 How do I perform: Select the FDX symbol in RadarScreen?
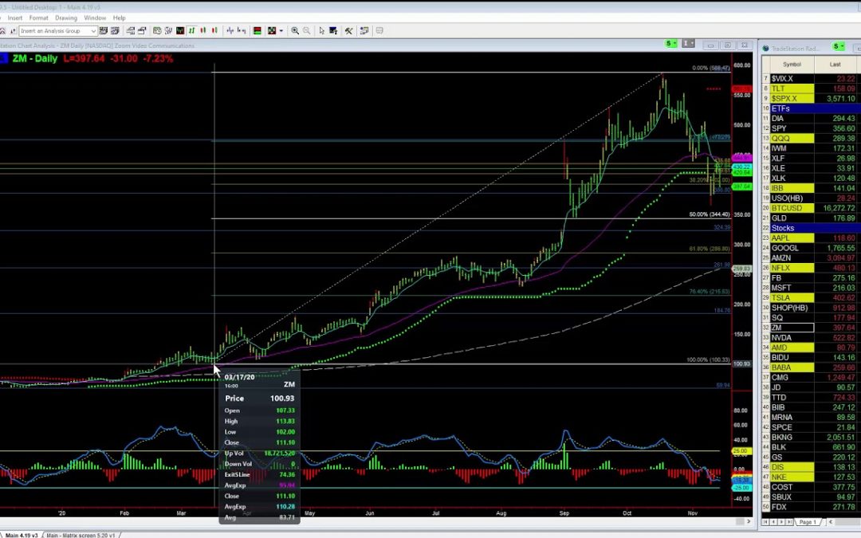click(792, 507)
